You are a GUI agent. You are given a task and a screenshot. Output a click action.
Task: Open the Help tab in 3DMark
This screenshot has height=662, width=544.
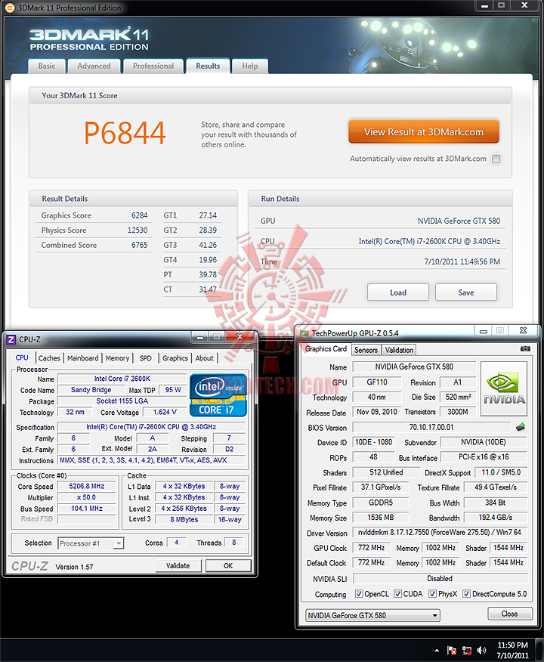coord(250,67)
